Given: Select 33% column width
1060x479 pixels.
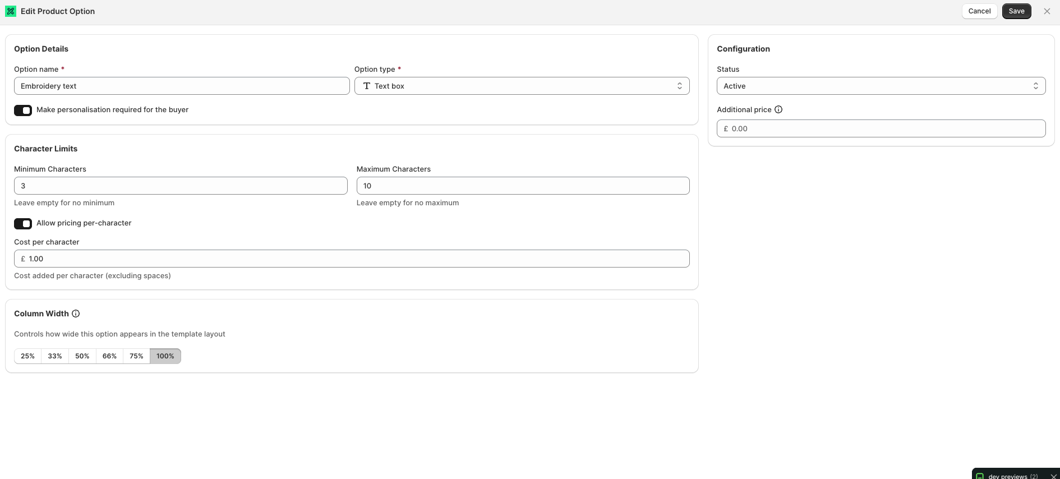Looking at the screenshot, I should click(x=55, y=356).
